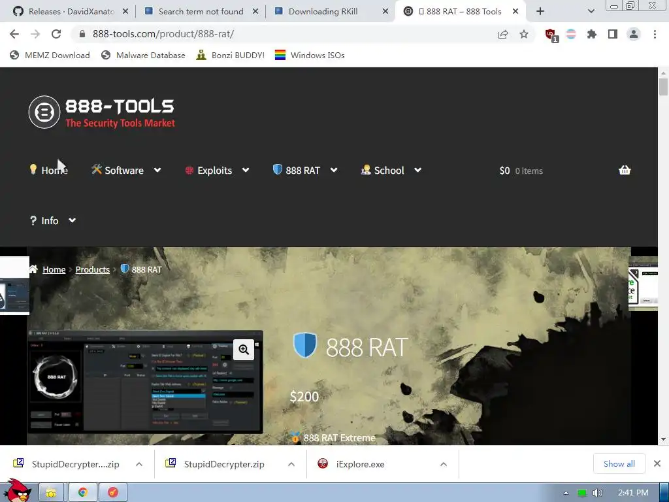Open the School menu item
The width and height of the screenshot is (669, 502).
(x=382, y=171)
